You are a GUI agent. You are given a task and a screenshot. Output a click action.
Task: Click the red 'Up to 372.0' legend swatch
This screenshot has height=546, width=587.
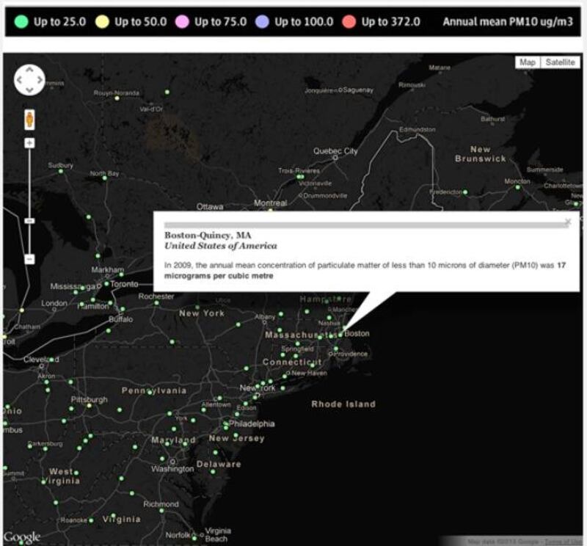[349, 21]
